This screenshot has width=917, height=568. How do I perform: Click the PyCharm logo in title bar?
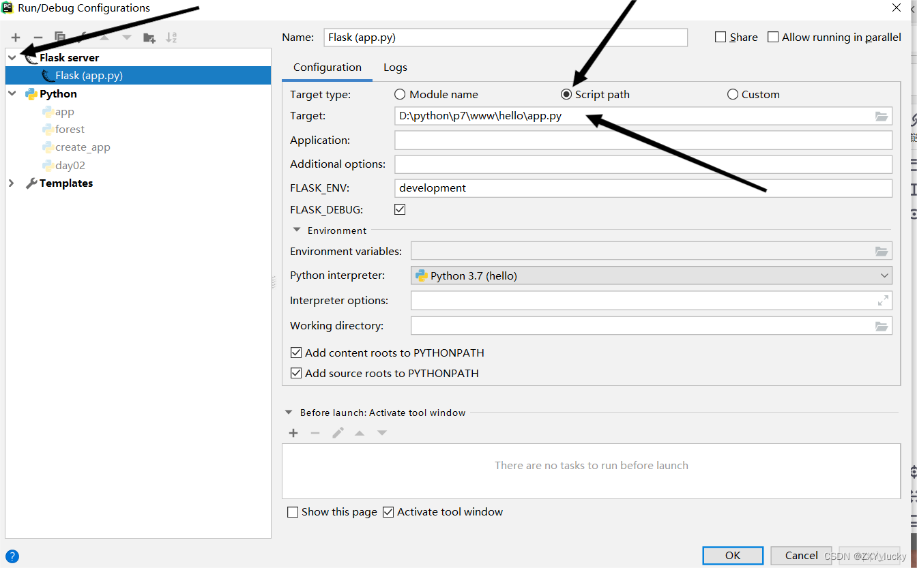point(8,8)
